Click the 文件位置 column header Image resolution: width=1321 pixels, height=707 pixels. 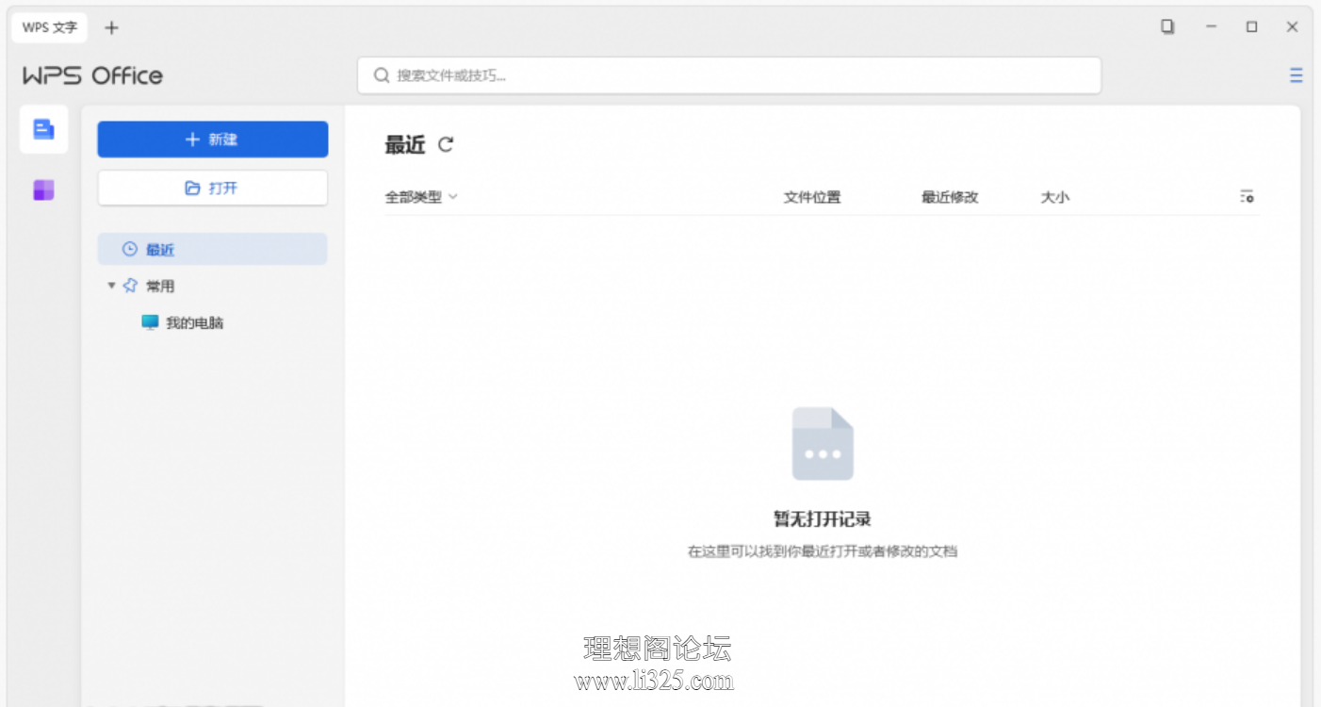[x=812, y=197]
